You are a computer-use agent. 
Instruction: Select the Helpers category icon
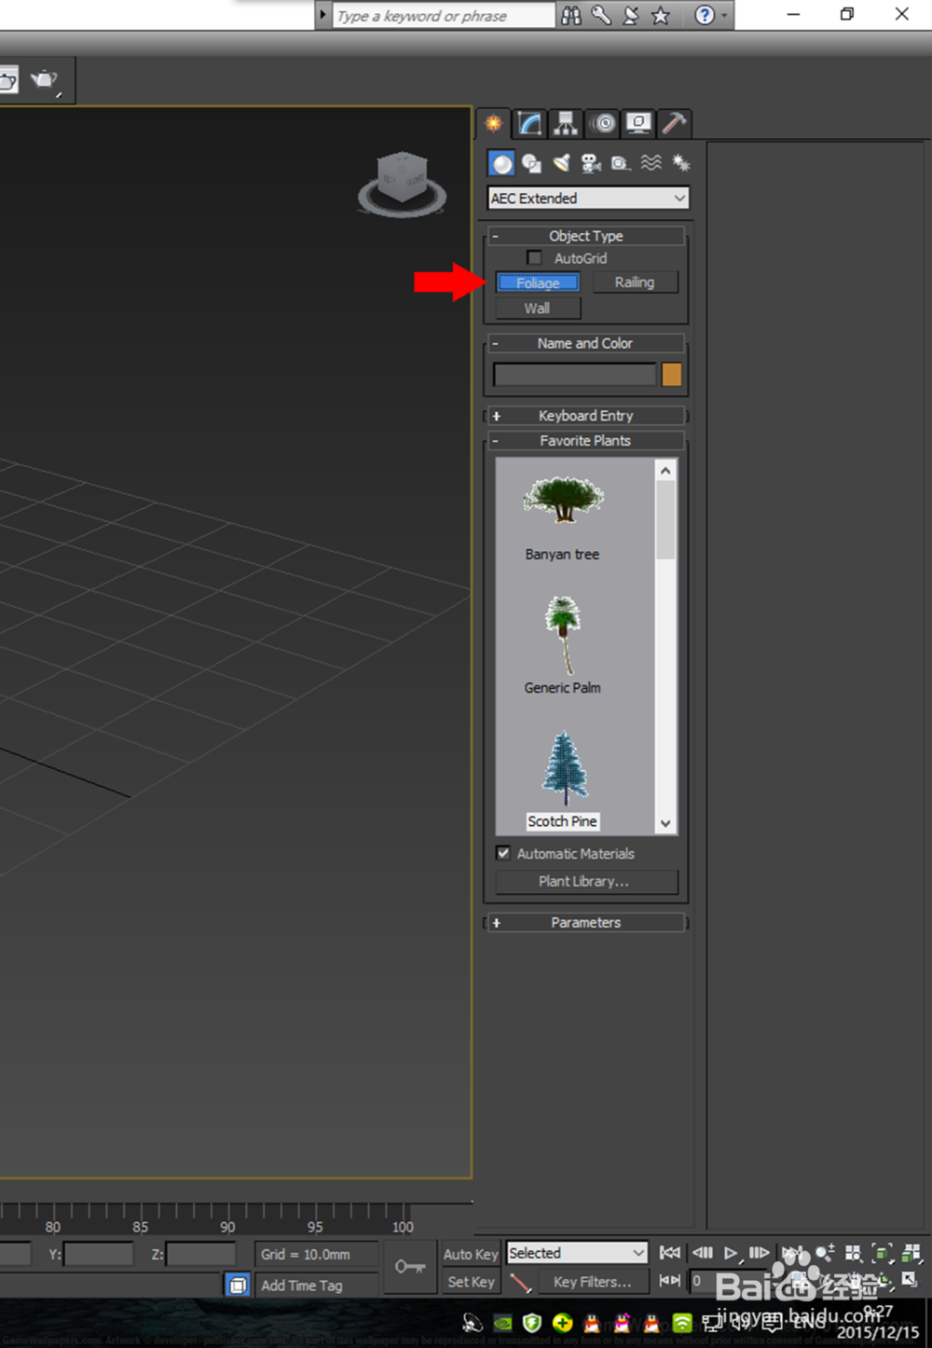(621, 164)
